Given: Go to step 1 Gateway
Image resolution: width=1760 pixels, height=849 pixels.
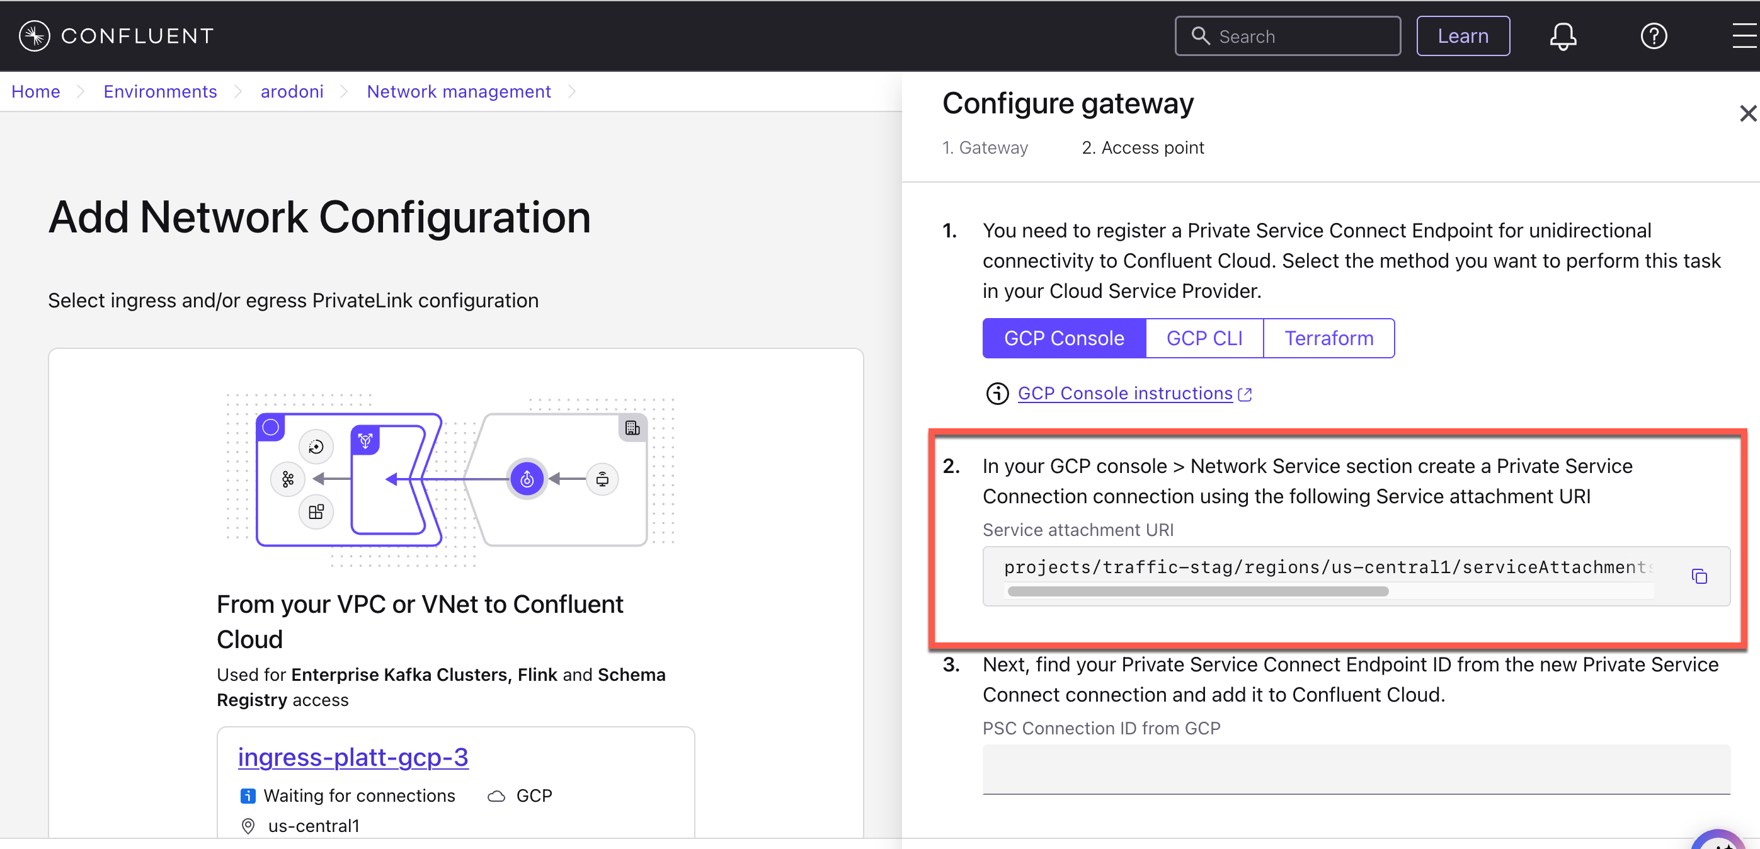Looking at the screenshot, I should (x=985, y=147).
